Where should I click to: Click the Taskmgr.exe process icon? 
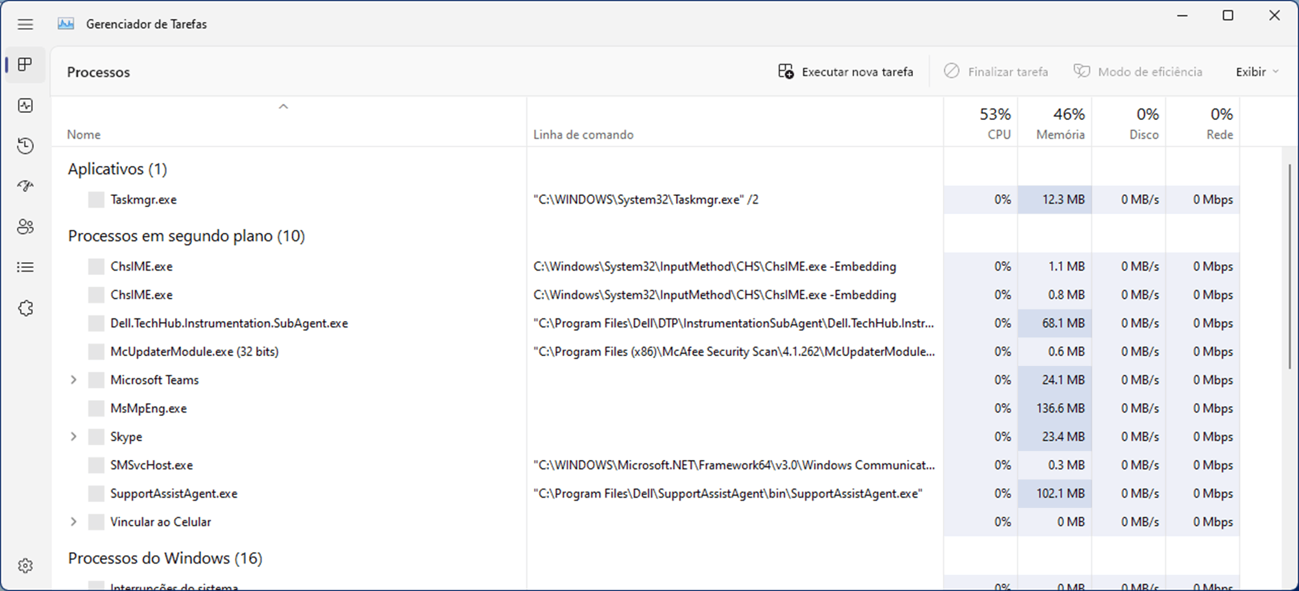tap(96, 200)
